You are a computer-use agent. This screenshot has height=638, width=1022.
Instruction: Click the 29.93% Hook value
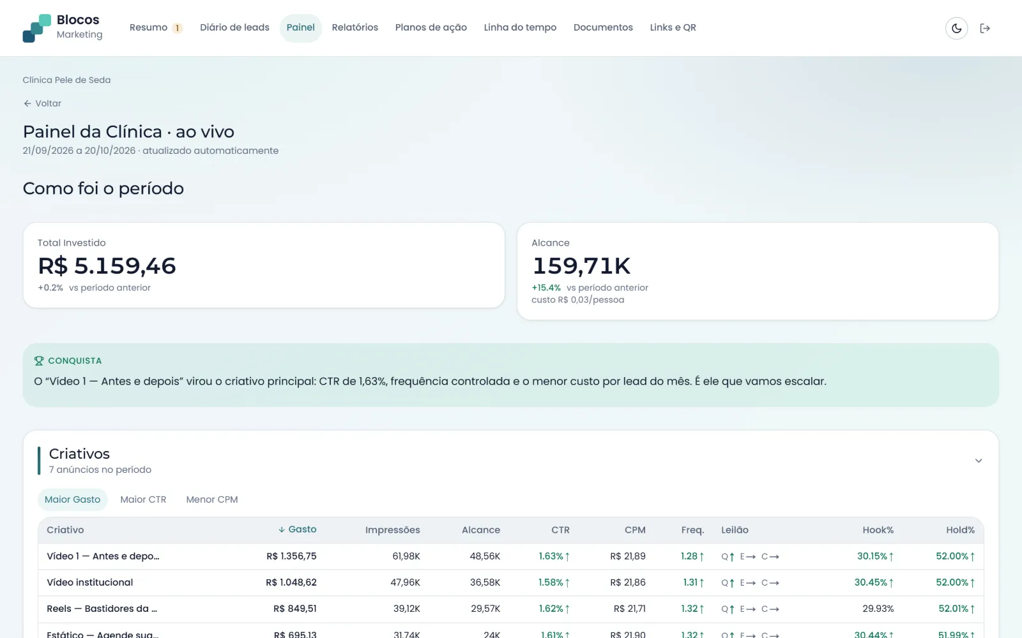(x=878, y=609)
